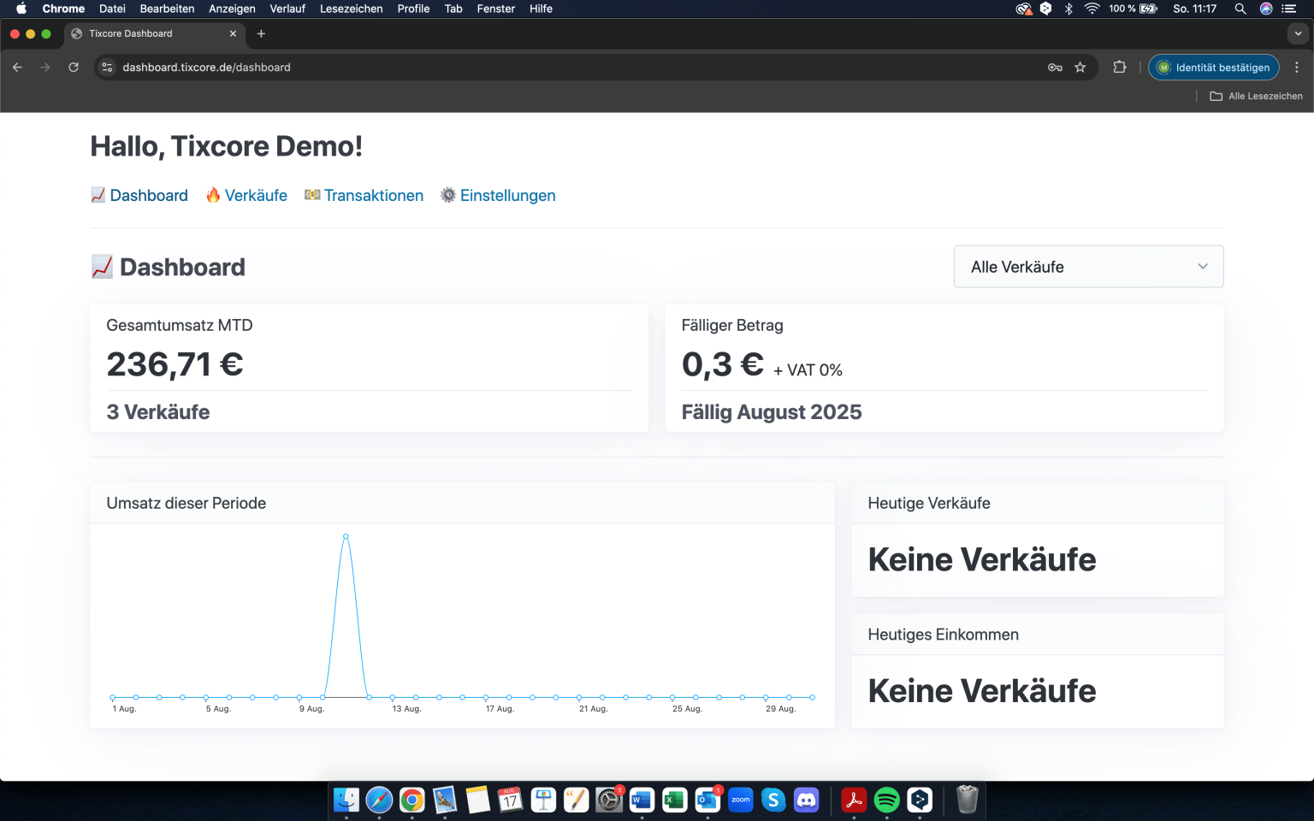1314x821 pixels.
Task: Open the Extensions puzzle icon
Action: pyautogui.click(x=1119, y=68)
